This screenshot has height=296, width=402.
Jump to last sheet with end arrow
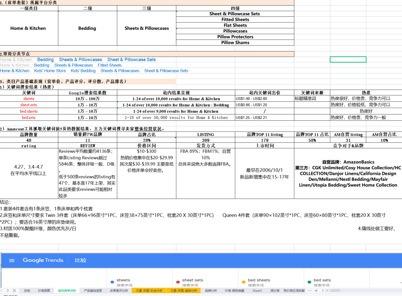(x=14, y=291)
